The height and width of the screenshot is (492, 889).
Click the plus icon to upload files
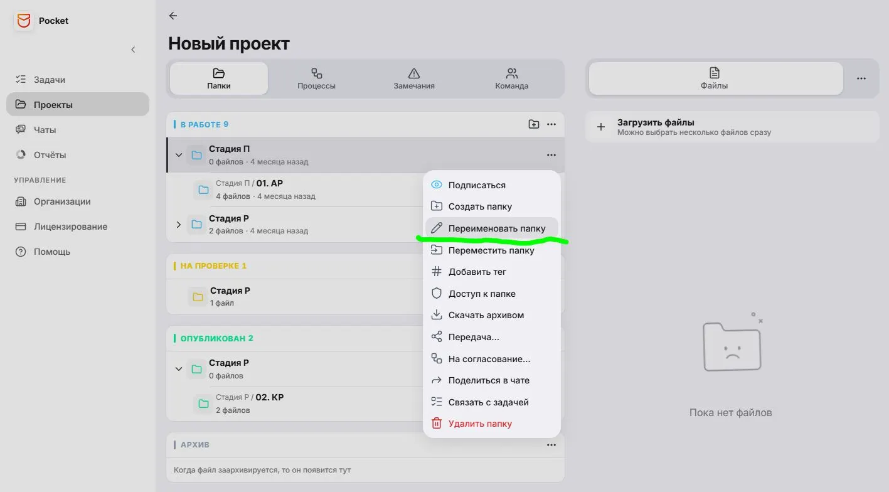601,127
